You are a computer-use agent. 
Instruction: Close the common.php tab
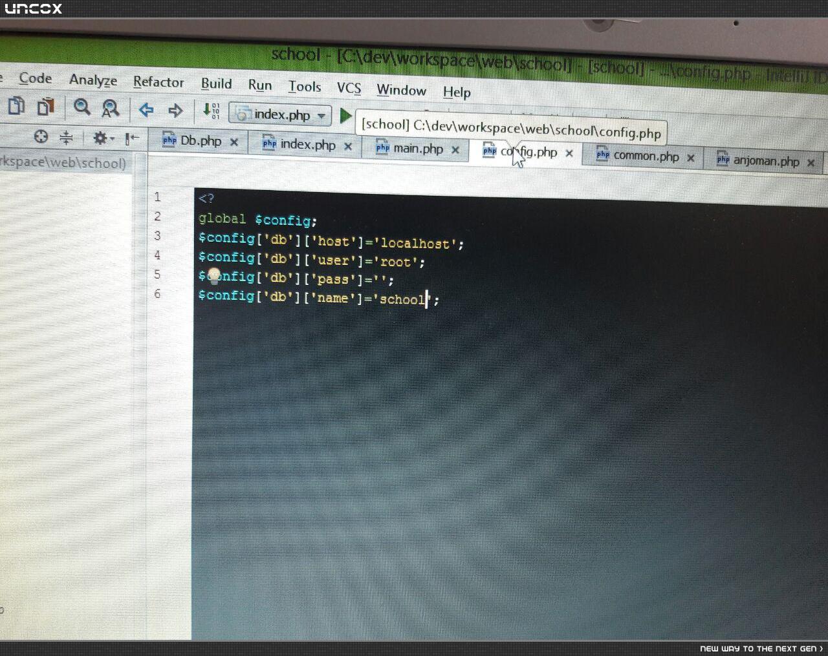(691, 157)
